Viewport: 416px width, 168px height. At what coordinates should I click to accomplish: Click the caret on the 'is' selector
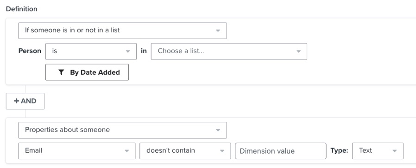pyautogui.click(x=128, y=51)
